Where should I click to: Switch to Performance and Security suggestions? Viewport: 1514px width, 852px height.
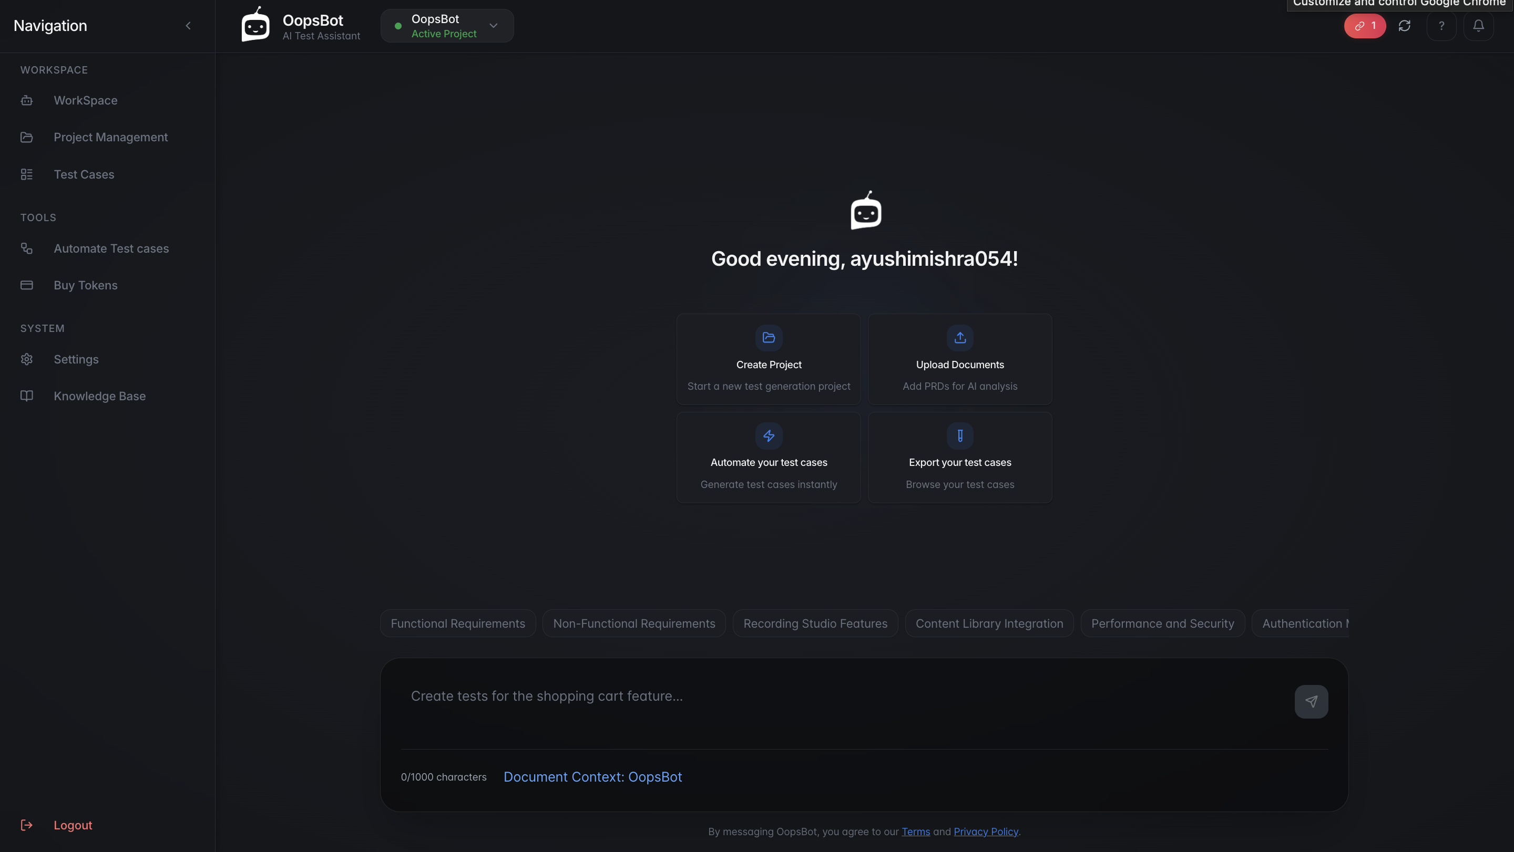coord(1162,623)
